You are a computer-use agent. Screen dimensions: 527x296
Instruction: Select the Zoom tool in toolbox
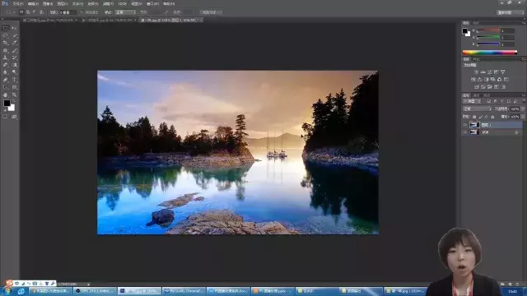coord(14,95)
